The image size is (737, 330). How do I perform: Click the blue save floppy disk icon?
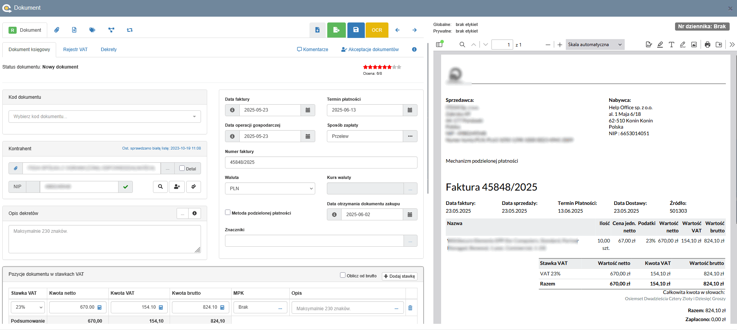tap(356, 30)
